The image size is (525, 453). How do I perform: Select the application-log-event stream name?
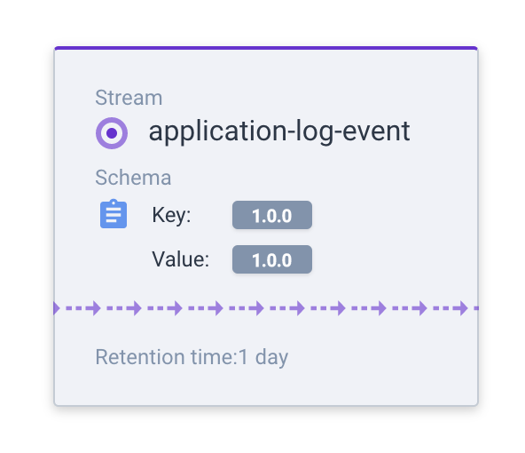coord(279,132)
